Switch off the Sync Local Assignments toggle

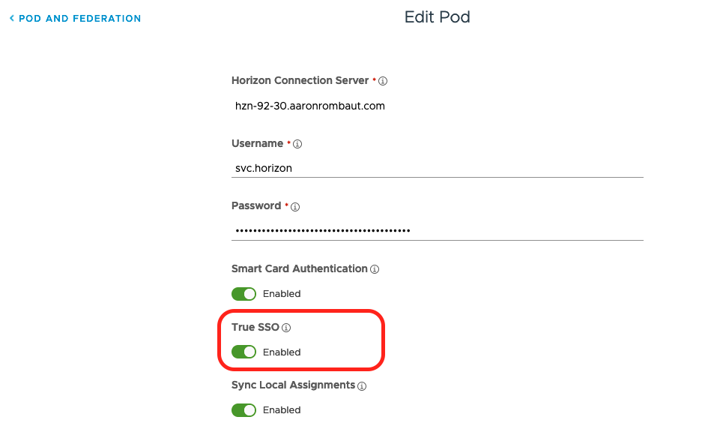[x=243, y=409]
